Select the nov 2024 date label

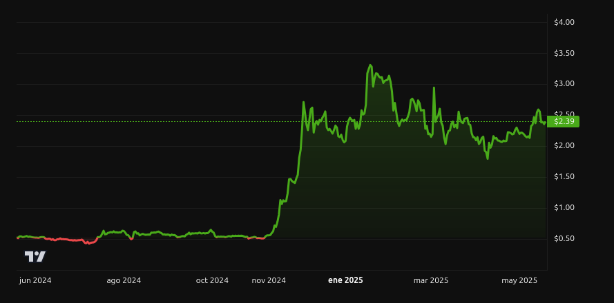[x=269, y=280]
